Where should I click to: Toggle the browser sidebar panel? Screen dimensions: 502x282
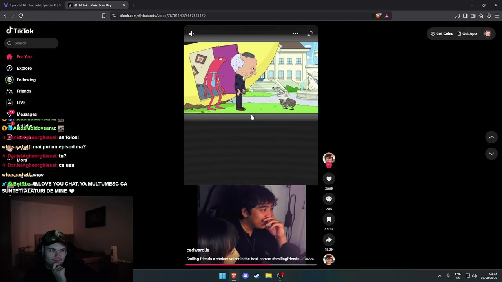click(x=465, y=16)
